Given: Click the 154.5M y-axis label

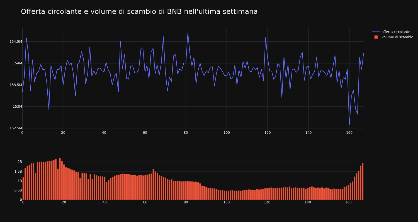Looking at the screenshot, I should coord(16,42).
